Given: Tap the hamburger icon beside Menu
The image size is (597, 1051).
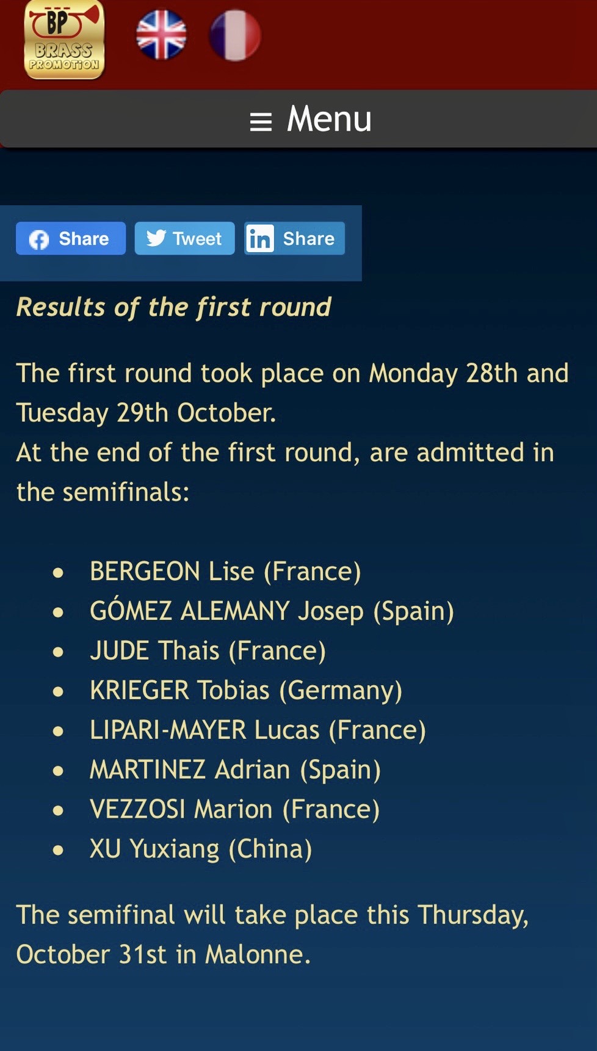Looking at the screenshot, I should click(261, 121).
